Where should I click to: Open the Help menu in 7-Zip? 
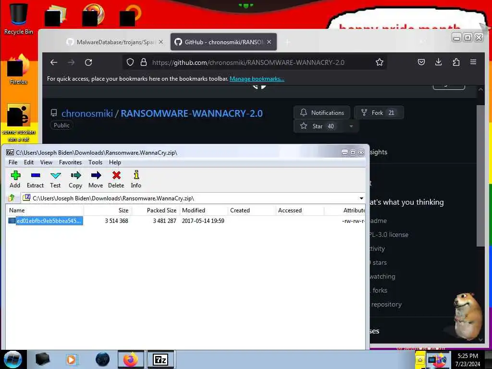tap(115, 162)
